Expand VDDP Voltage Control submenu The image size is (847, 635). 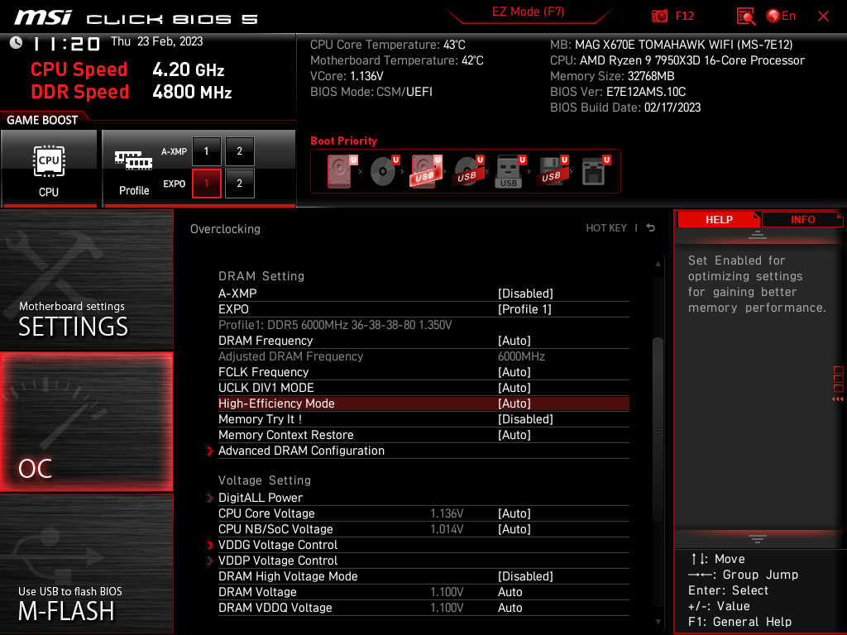(278, 561)
